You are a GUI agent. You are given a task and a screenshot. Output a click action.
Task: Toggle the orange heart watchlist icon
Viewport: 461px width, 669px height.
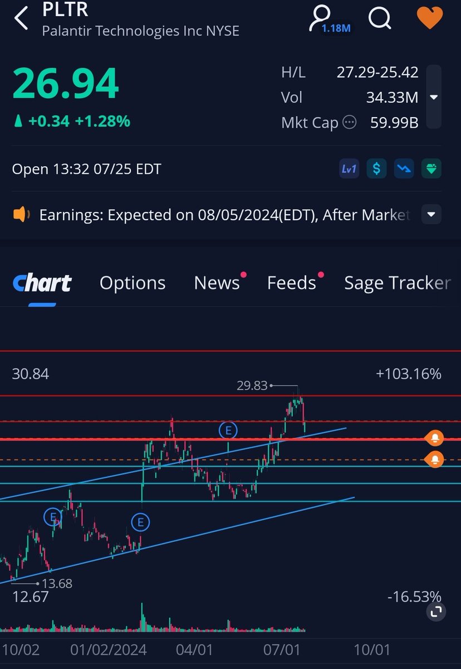point(430,18)
